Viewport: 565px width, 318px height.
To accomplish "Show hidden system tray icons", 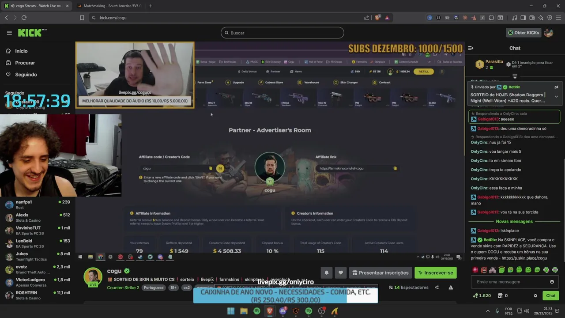I will click(488, 311).
